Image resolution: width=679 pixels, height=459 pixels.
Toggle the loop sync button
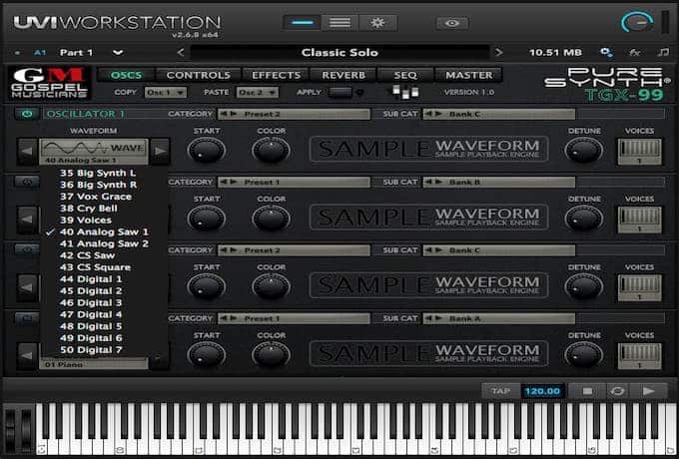click(x=617, y=391)
